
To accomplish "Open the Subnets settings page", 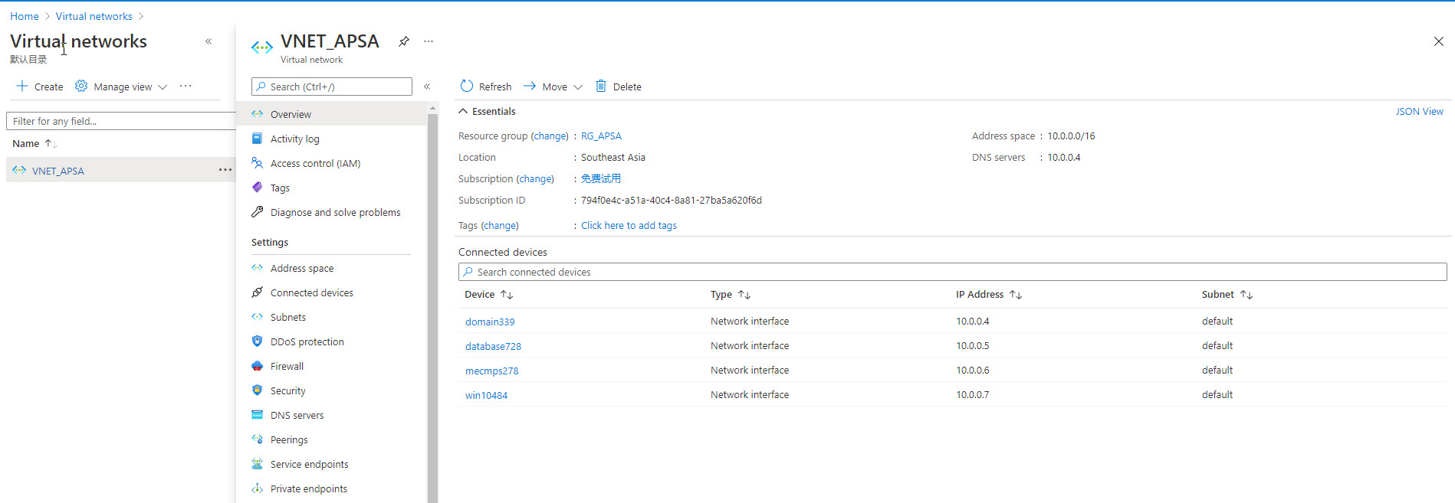I will [x=287, y=318].
